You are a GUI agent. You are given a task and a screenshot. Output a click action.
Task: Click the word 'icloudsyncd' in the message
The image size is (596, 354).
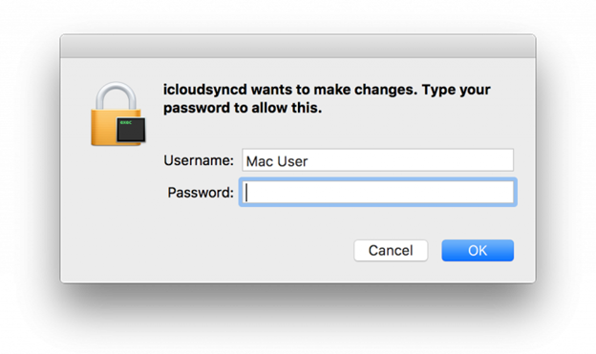(205, 90)
